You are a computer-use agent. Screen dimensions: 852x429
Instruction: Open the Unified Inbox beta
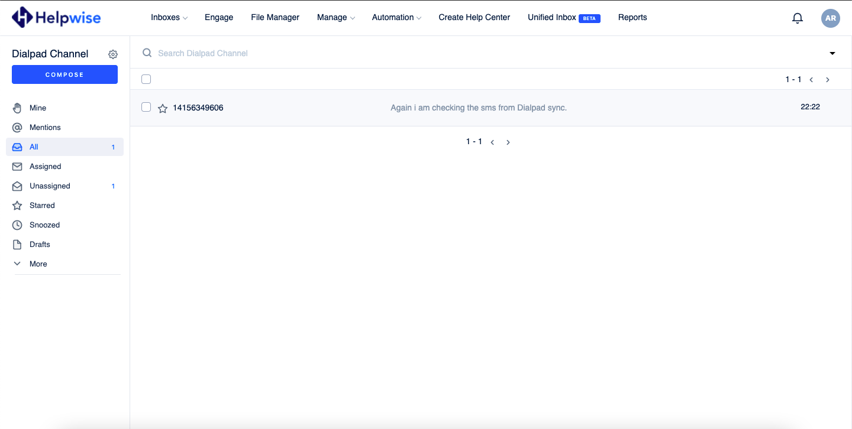(x=564, y=18)
